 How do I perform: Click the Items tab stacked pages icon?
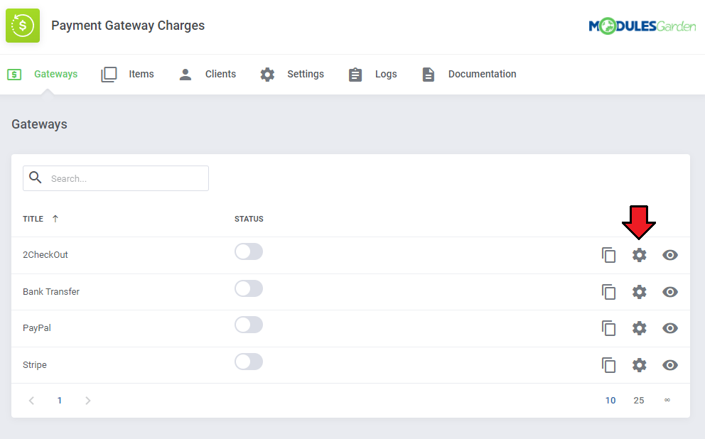tap(109, 74)
